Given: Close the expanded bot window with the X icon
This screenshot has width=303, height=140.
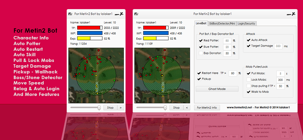Looking at the screenshot, I should tap(293, 14).
